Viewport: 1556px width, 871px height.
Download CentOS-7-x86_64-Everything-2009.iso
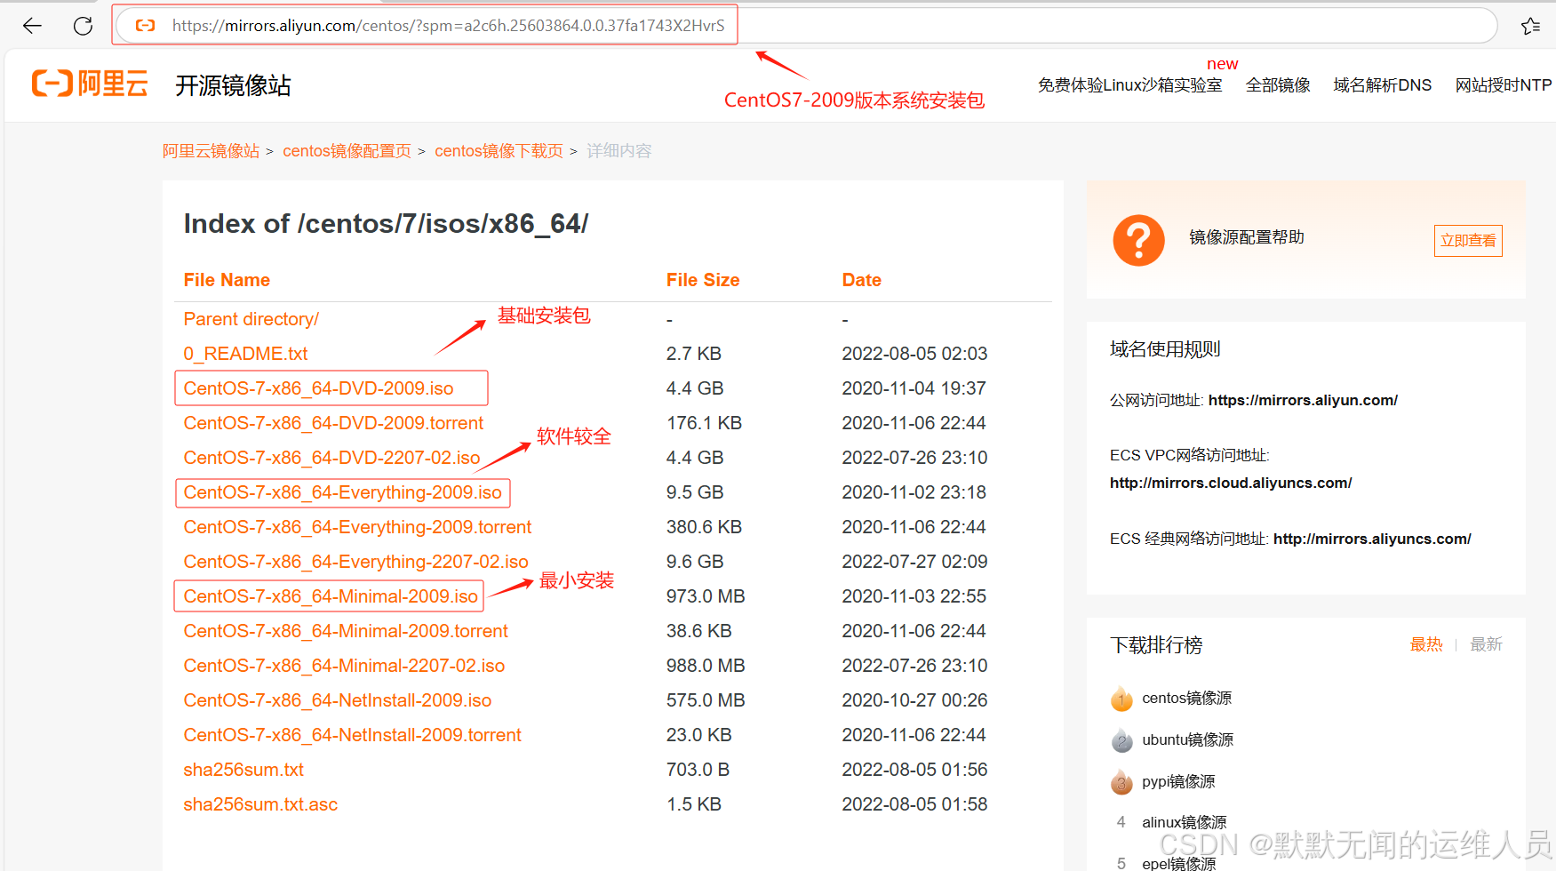coord(342,492)
